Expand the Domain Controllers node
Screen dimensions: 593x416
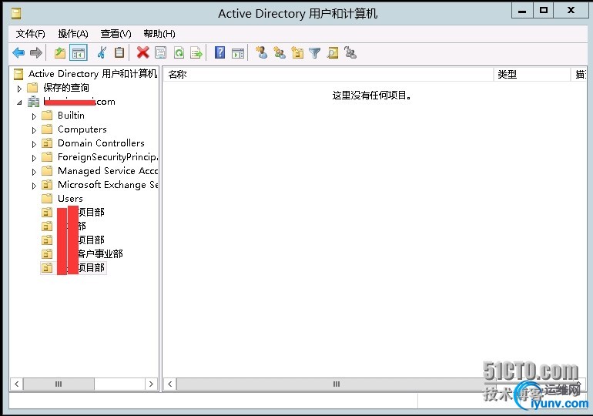point(34,144)
